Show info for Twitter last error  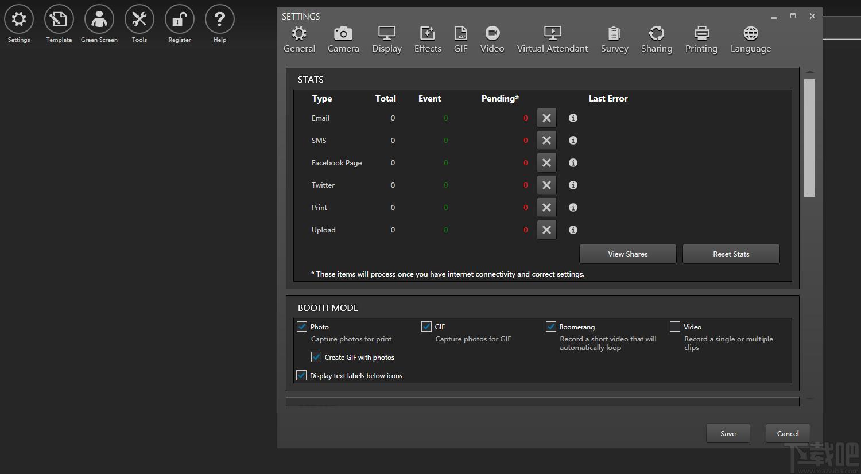[573, 185]
